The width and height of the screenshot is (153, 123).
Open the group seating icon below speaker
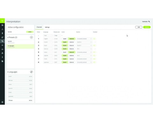pyautogui.click(x=2, y=49)
